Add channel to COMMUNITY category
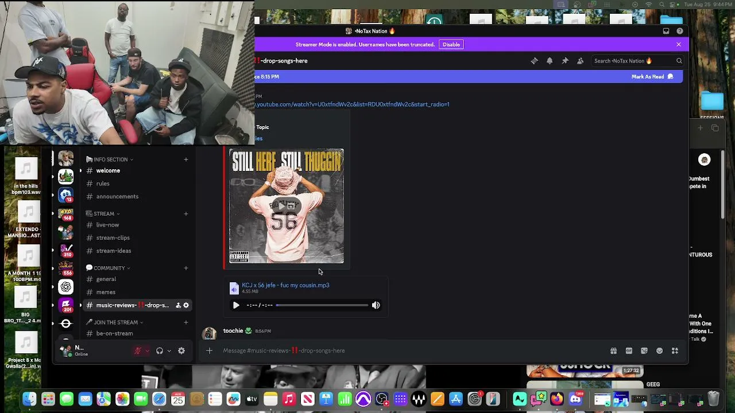This screenshot has height=413, width=735. point(185,268)
